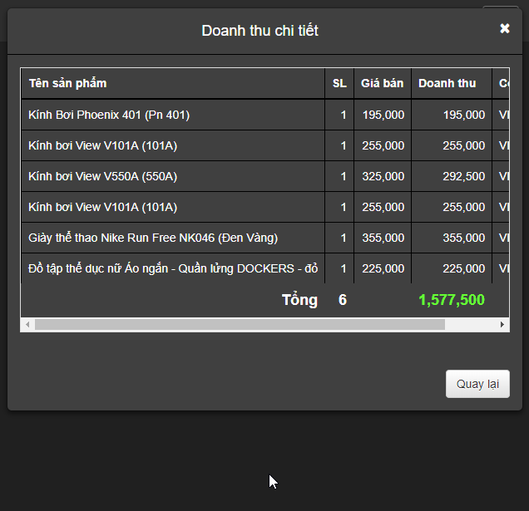The width and height of the screenshot is (529, 511).
Task: Click the horizontal scrollbar left arrow
Action: [27, 324]
